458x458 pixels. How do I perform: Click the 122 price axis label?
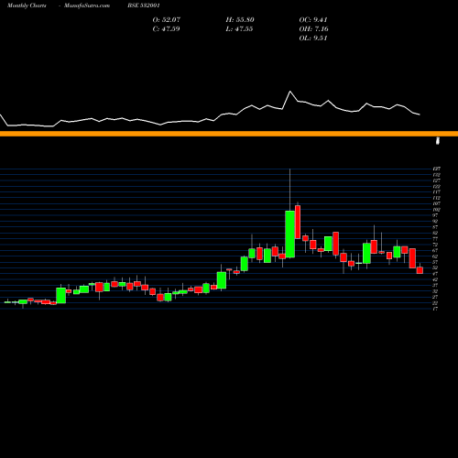436,186
